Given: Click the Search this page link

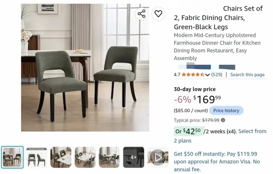Looking at the screenshot, I should [247, 75].
